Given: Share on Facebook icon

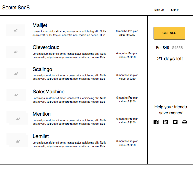Looking at the screenshot, I should click(156, 122).
